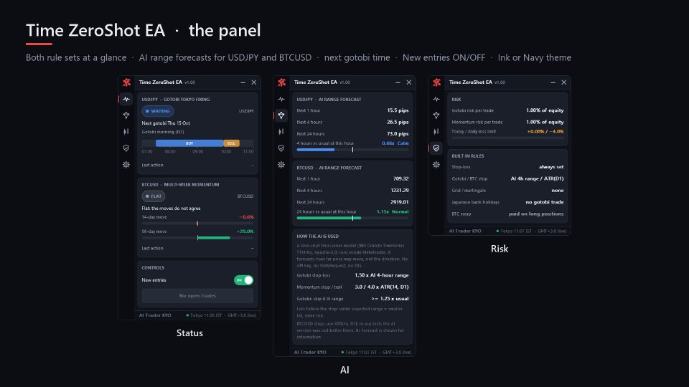
Task: Click active shield icon in Risk panel
Action: [x=436, y=148]
